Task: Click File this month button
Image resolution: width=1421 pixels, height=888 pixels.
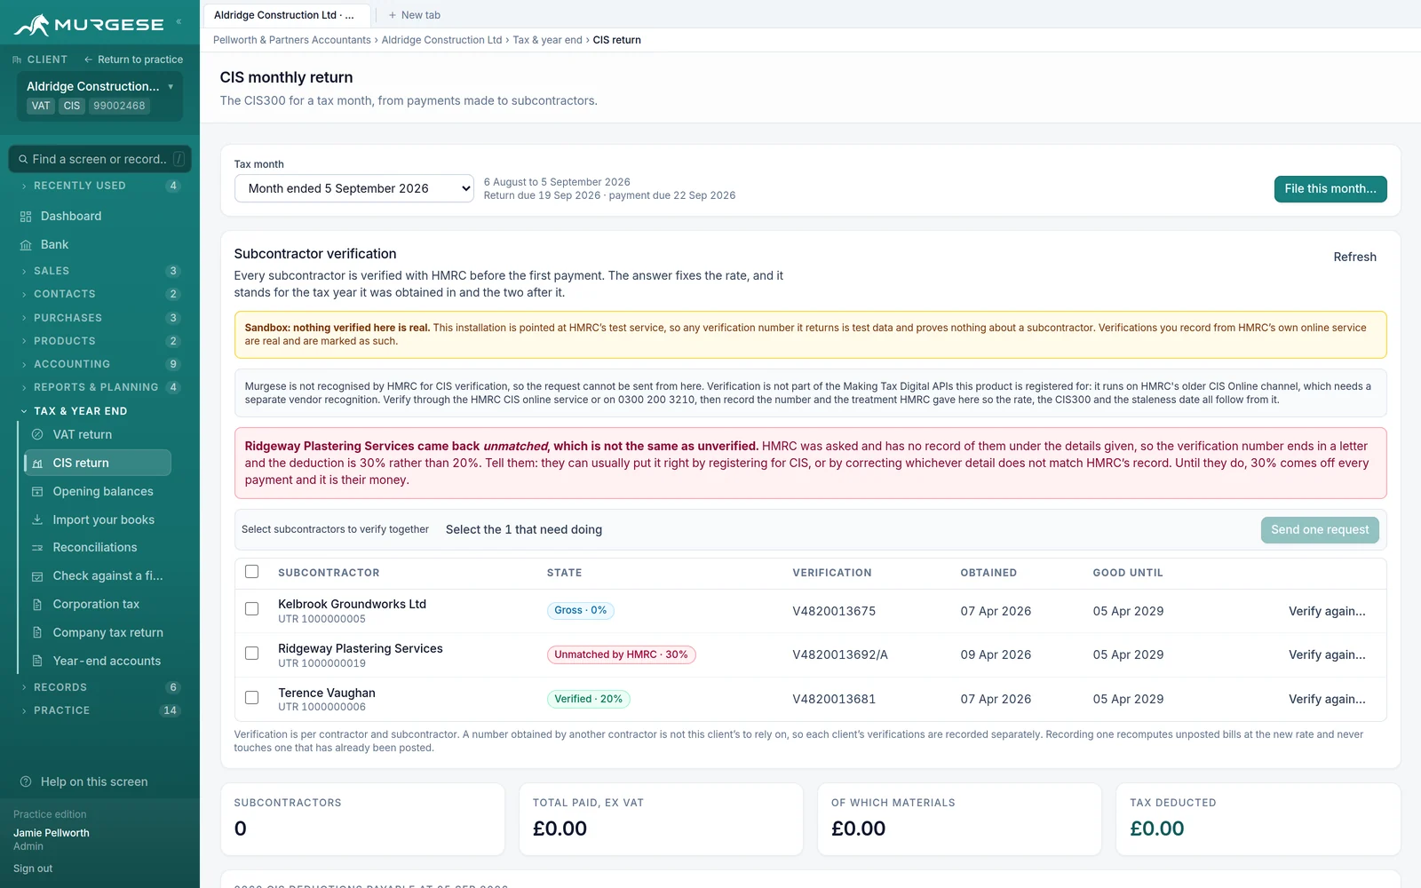Action: pos(1330,189)
